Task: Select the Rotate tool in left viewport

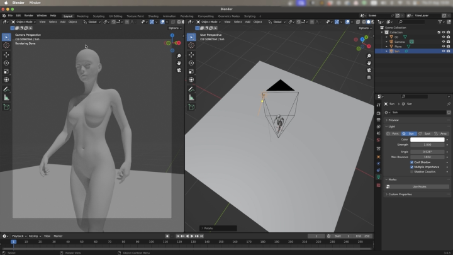Action: pos(6,63)
